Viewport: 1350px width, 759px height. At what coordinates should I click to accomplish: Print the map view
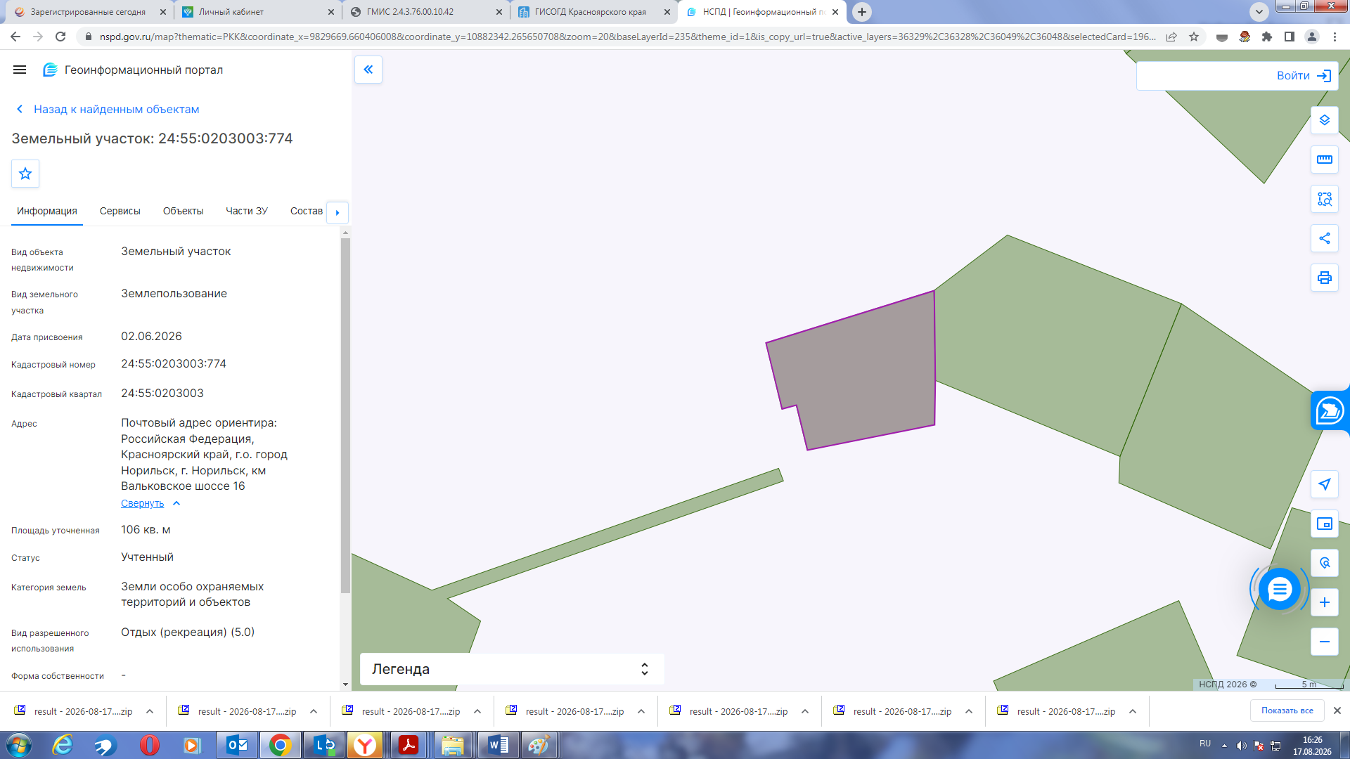tap(1325, 278)
